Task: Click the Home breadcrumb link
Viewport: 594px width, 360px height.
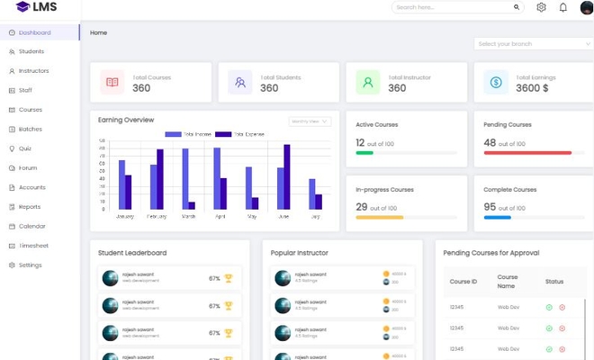Action: (98, 32)
